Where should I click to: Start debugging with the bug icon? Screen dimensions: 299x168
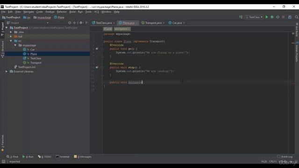272,17
